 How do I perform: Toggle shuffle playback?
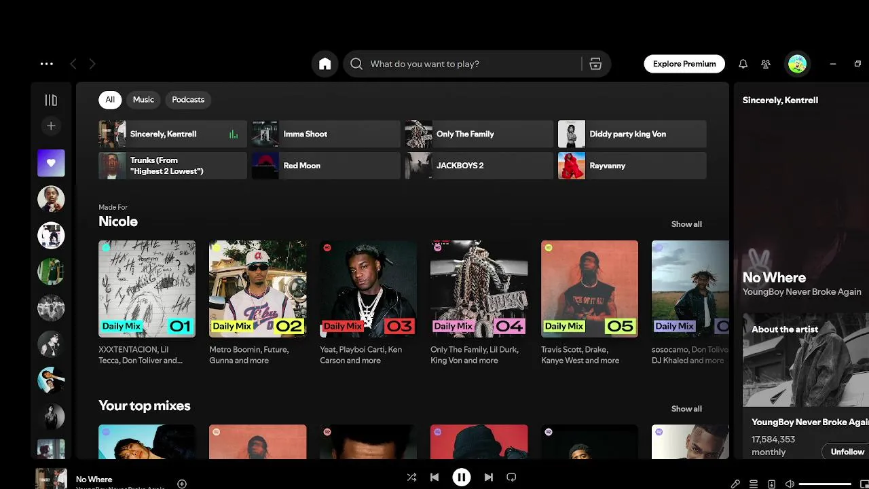[411, 477]
